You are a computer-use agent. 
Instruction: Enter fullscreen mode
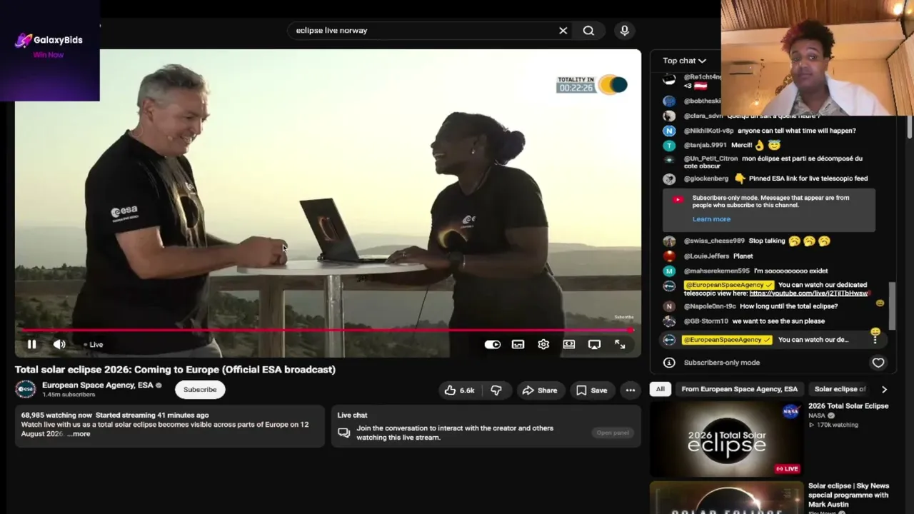[x=620, y=344]
